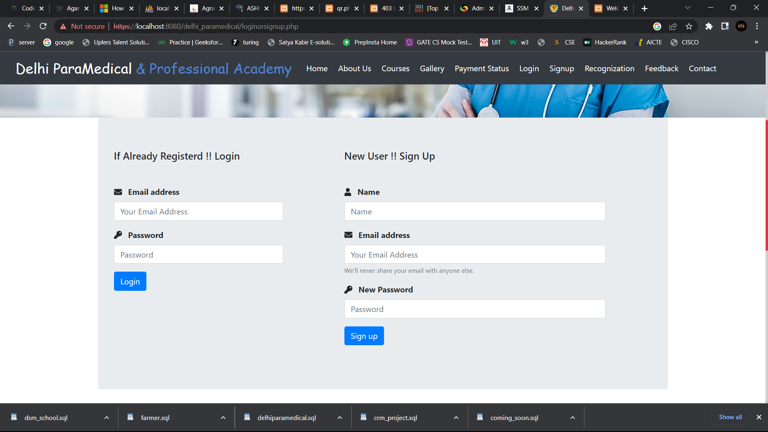768x432 pixels.
Task: Open the Gallery nav link
Action: (x=432, y=68)
